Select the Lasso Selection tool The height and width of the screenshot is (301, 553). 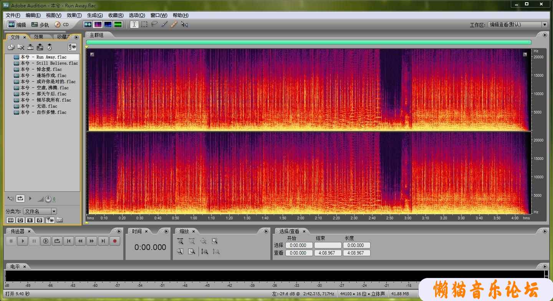[154, 24]
